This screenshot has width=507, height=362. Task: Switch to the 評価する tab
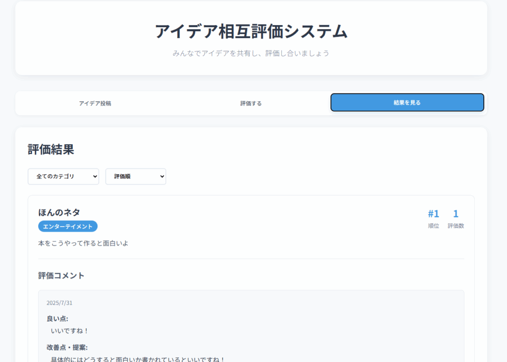point(251,103)
